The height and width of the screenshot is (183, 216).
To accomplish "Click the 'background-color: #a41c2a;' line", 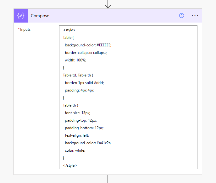I will click(88, 143).
